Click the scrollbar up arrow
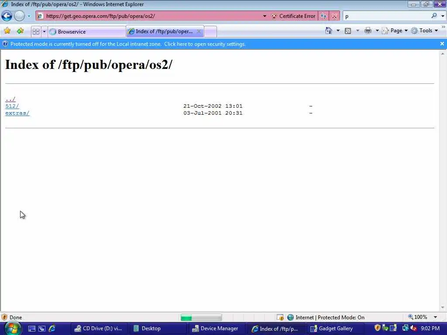The image size is (447, 335). coord(443,54)
